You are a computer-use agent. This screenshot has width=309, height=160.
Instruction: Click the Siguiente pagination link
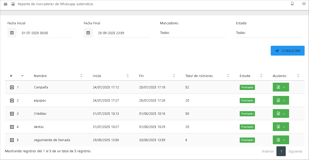(x=295, y=151)
